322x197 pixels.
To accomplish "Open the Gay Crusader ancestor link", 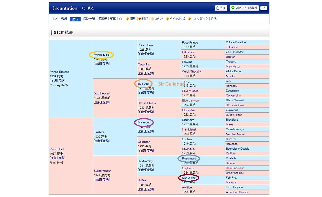I will pyautogui.click(x=235, y=52).
